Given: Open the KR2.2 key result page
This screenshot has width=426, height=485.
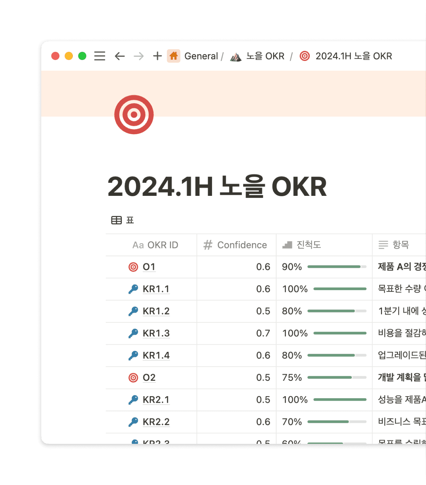Looking at the screenshot, I should pyautogui.click(x=156, y=422).
